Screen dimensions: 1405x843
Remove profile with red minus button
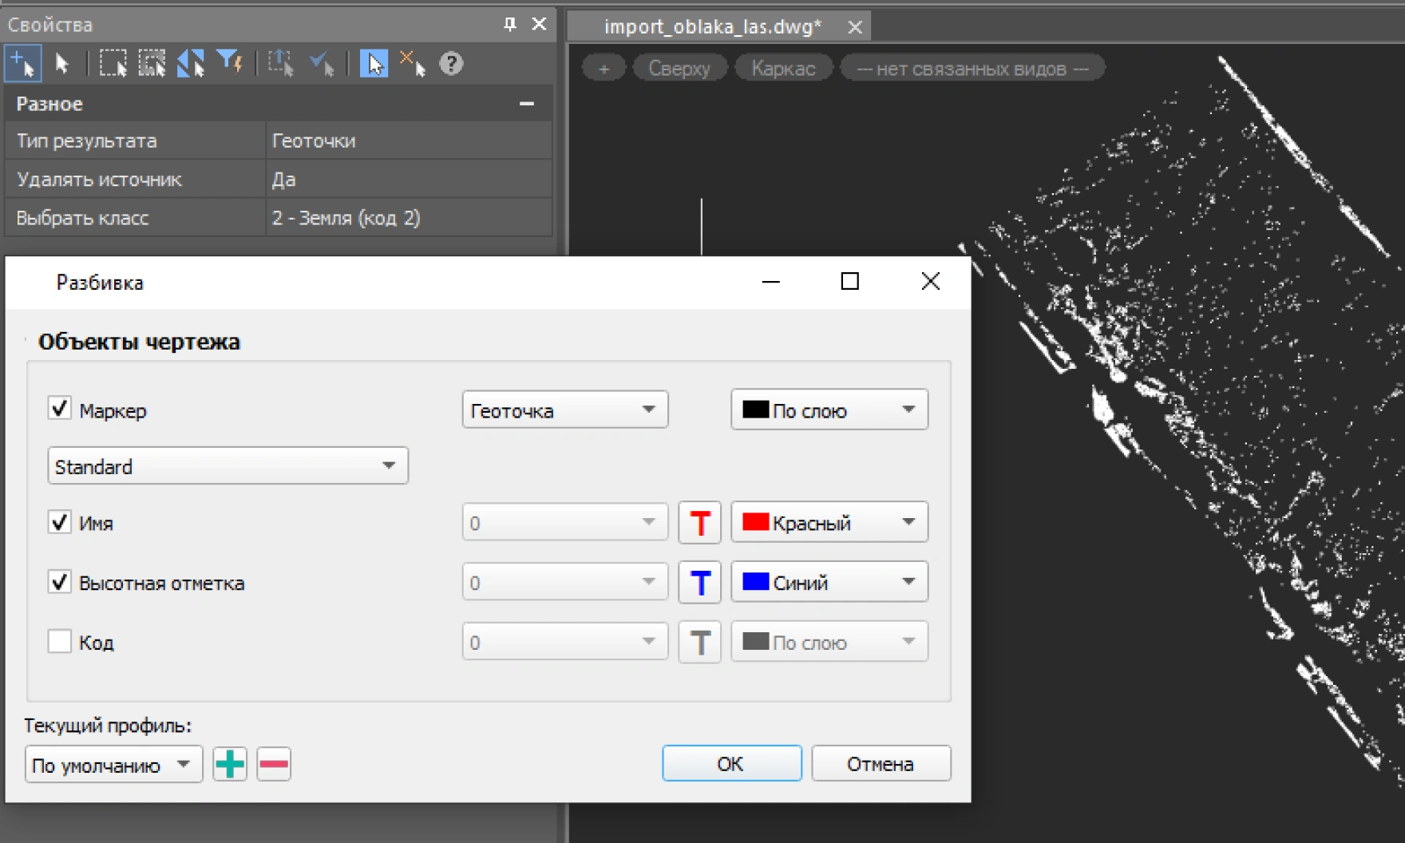[x=274, y=765]
